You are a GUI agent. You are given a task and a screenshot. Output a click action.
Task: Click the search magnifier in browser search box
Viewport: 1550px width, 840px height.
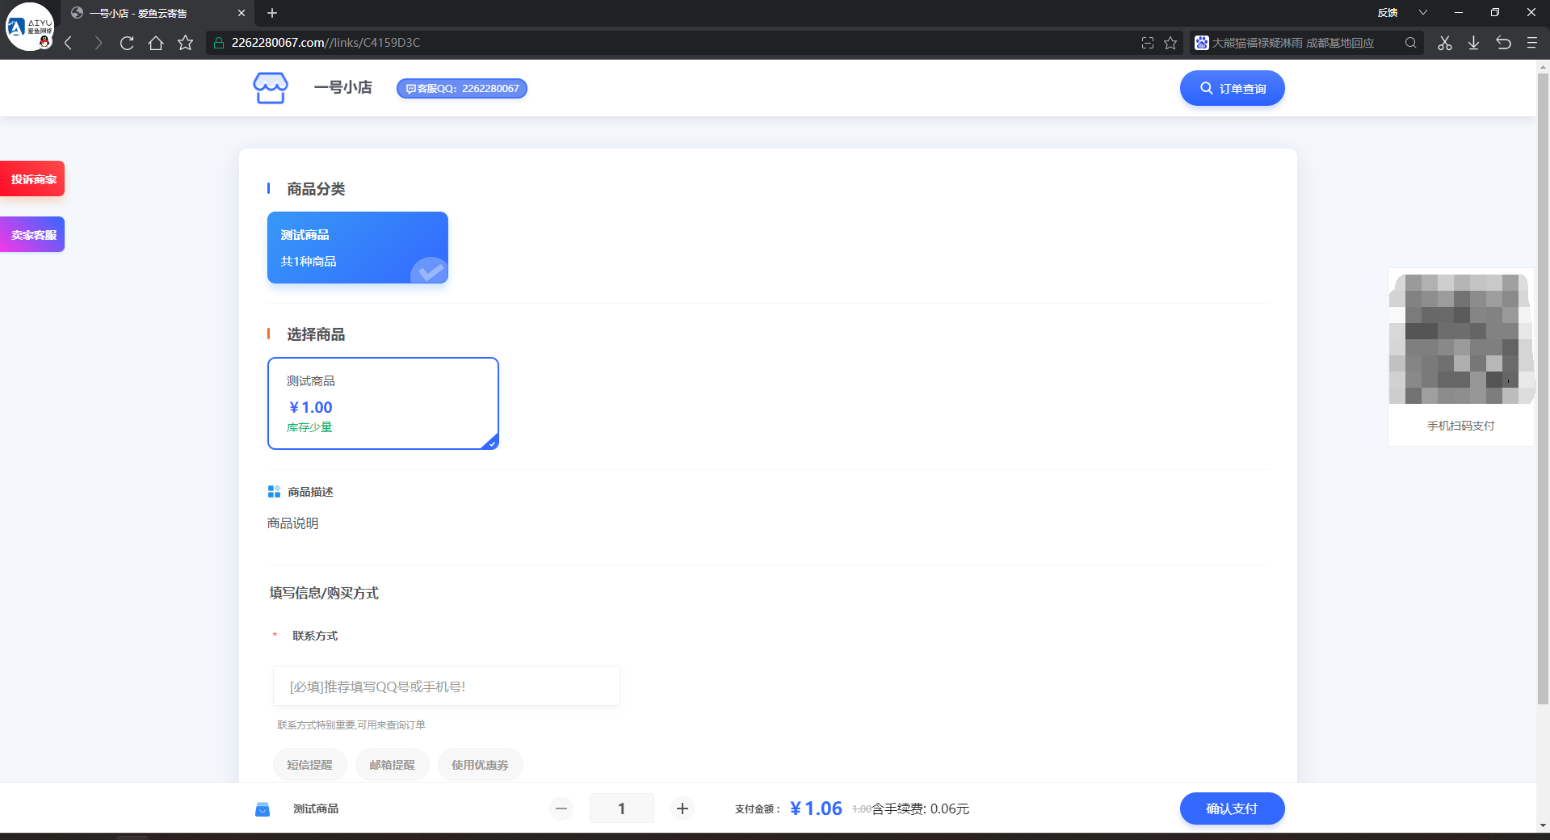1410,43
